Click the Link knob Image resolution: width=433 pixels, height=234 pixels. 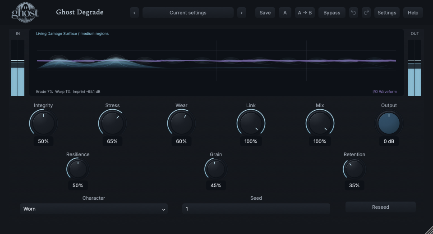point(251,123)
